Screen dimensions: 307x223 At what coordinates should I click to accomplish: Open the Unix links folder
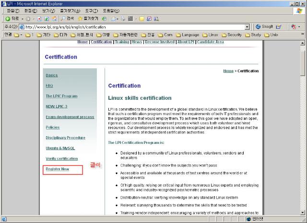click(271, 35)
